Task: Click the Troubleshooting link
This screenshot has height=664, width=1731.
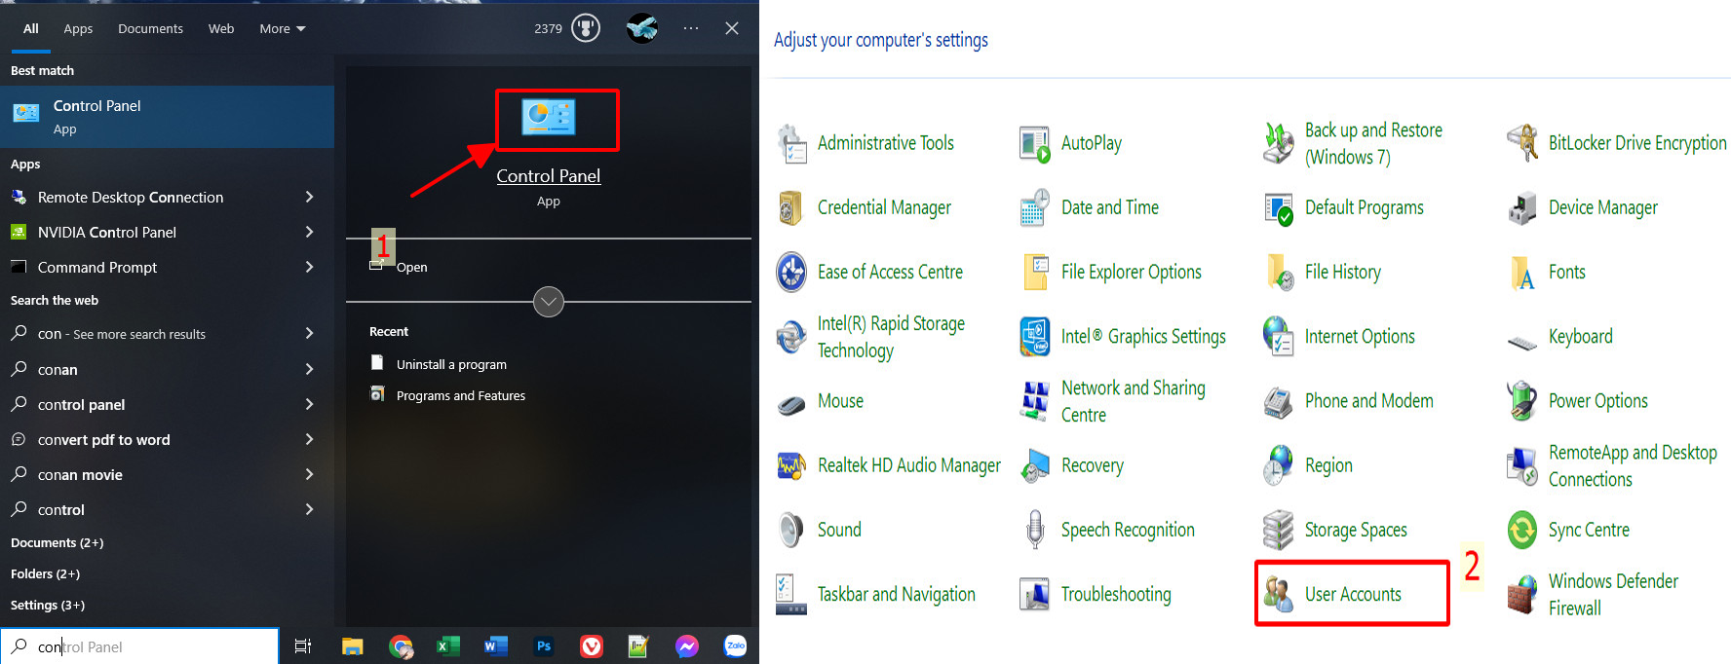Action: tap(1116, 594)
